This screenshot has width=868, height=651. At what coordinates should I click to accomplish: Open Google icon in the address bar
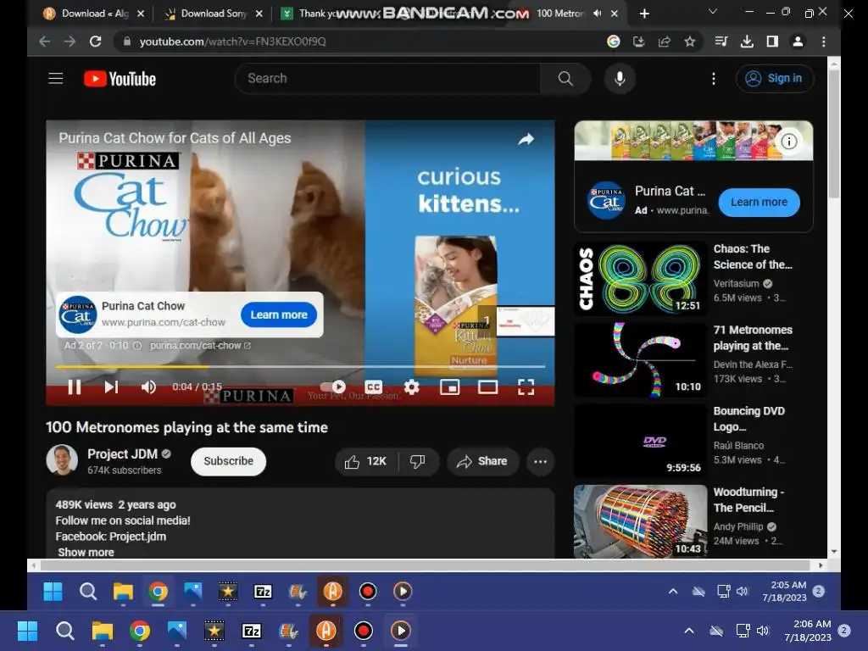614,42
